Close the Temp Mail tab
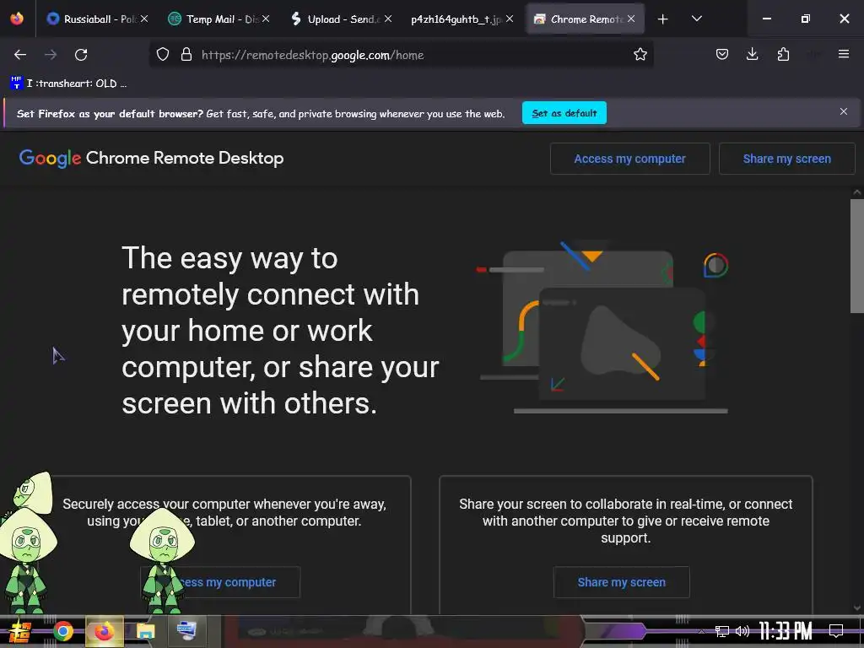This screenshot has width=864, height=648. point(266,19)
